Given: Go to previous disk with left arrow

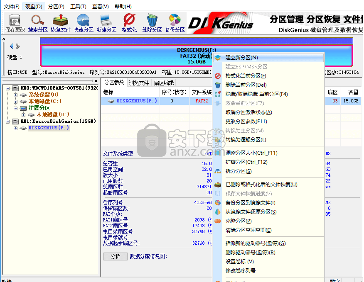Looking at the screenshot, I should point(12,46).
